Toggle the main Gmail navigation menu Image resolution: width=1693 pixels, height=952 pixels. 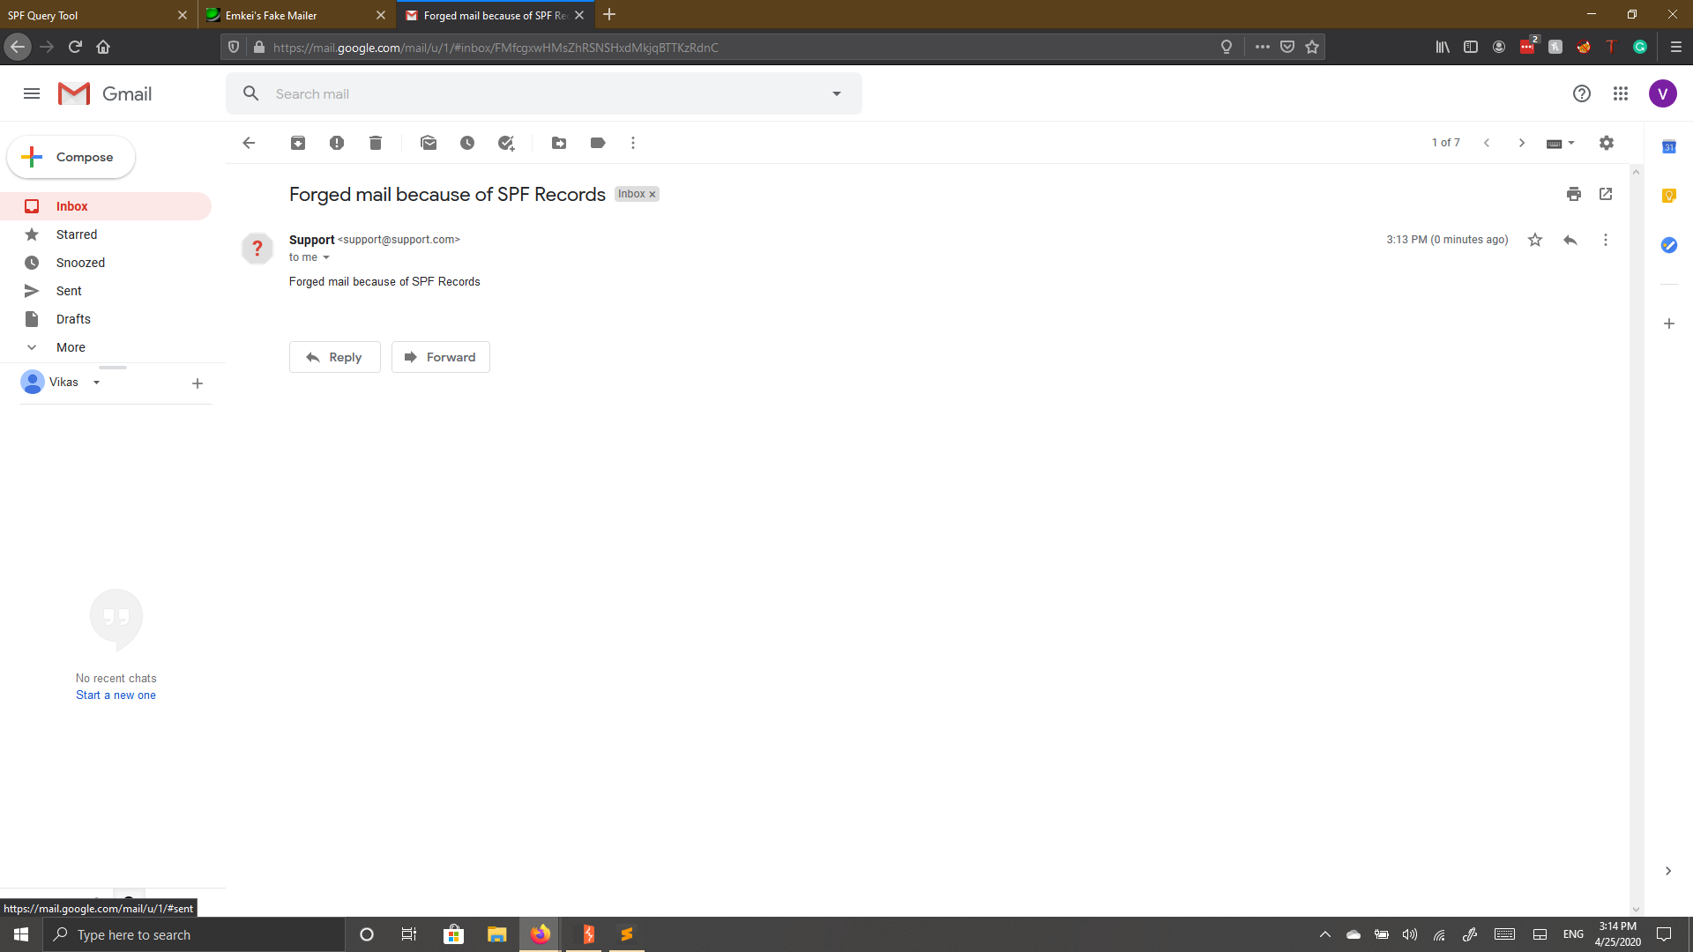click(32, 93)
